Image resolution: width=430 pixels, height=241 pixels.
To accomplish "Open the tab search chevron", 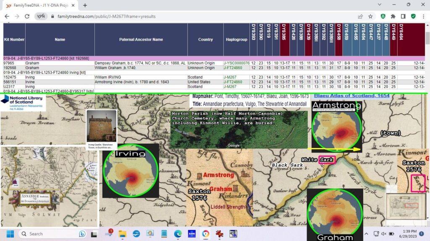I will point(380,5).
